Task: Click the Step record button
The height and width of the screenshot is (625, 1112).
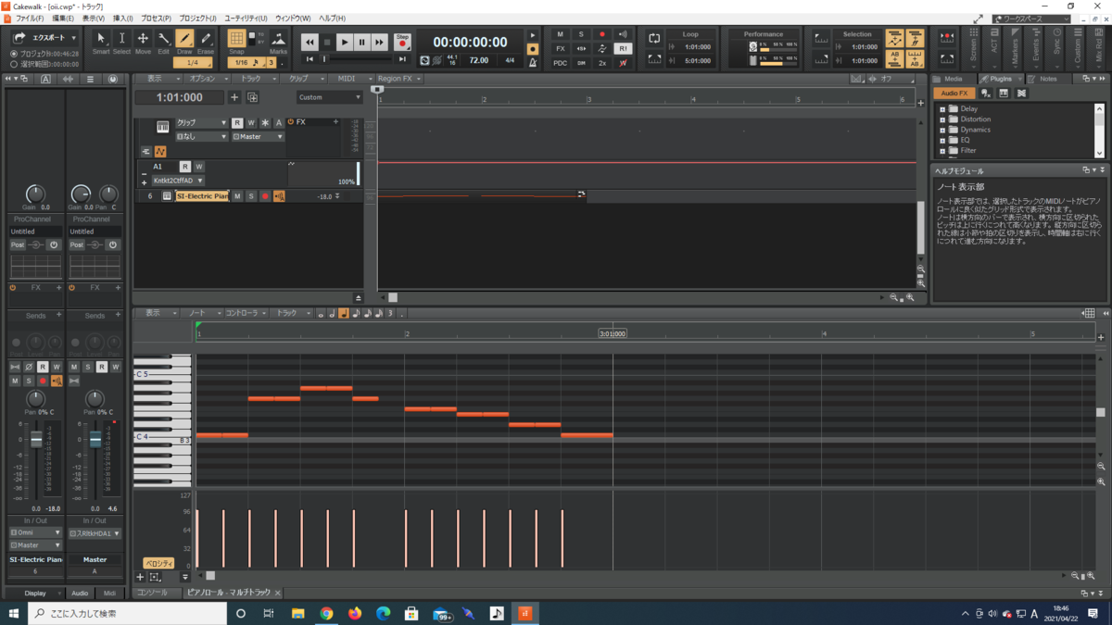Action: (402, 42)
